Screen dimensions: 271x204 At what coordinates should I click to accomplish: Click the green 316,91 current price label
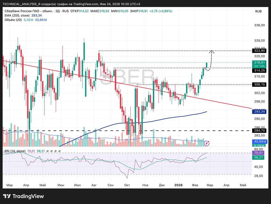(x=259, y=64)
